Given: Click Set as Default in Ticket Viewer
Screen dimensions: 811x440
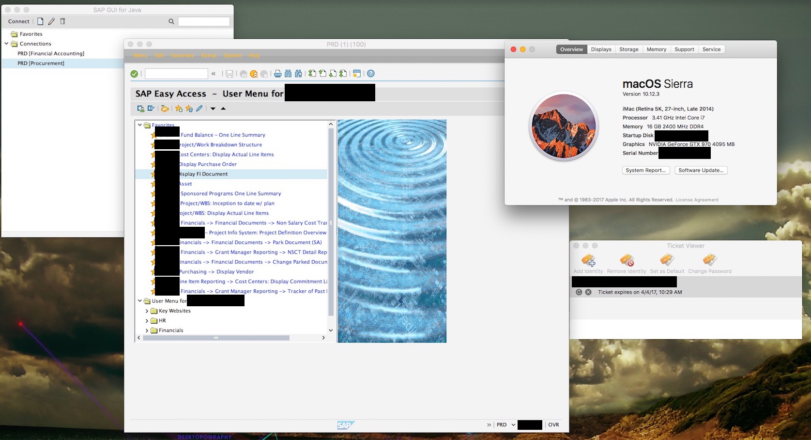Looking at the screenshot, I should pos(667,264).
